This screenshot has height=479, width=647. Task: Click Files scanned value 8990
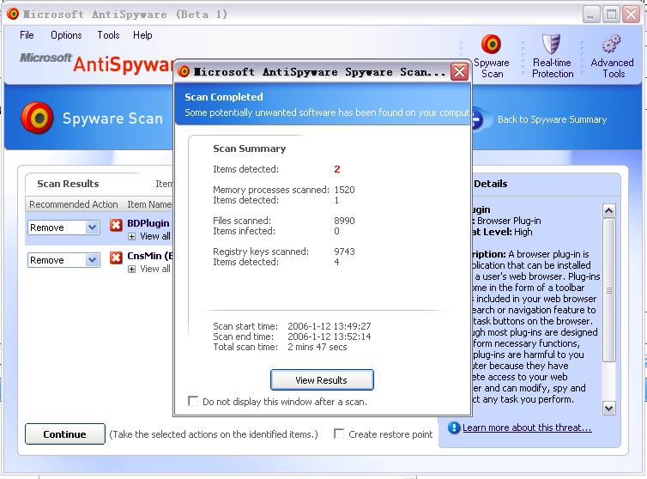pos(345,221)
